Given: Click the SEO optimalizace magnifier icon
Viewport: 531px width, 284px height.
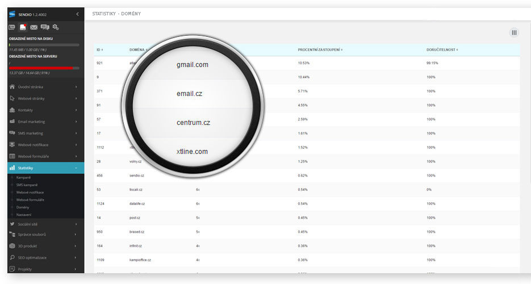Looking at the screenshot, I should point(12,257).
